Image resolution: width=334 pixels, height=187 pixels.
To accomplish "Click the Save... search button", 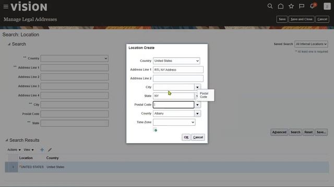I will 321,132.
